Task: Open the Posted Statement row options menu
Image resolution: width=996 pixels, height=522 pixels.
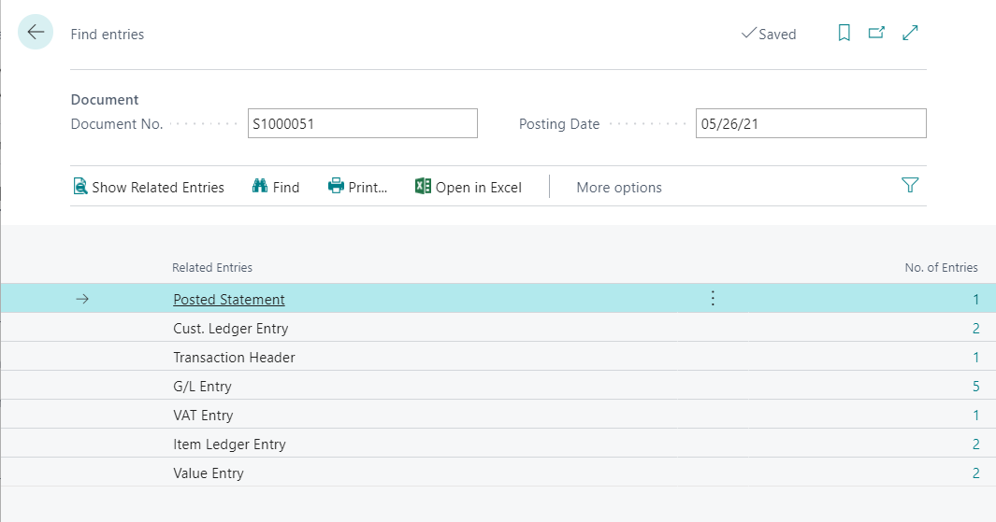Action: [x=713, y=299]
